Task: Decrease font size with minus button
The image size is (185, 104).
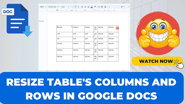Action: click(72, 7)
